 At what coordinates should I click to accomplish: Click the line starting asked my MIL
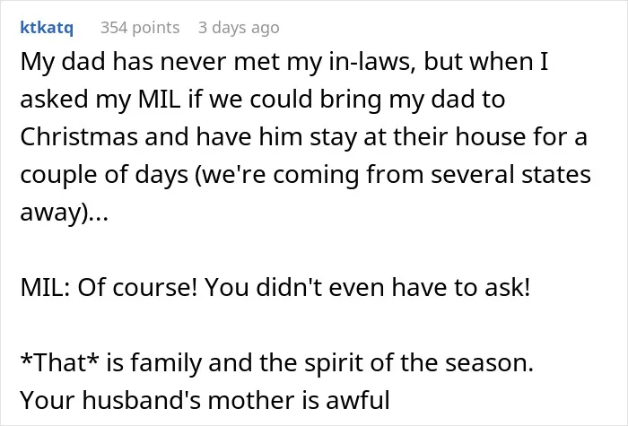[262, 100]
